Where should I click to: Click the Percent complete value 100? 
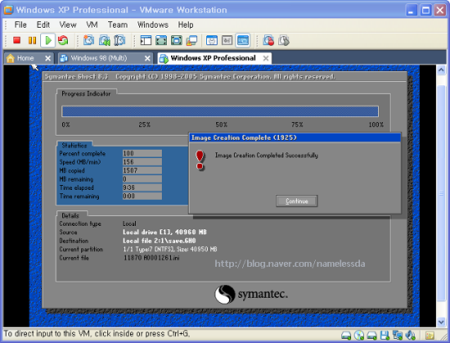pyautogui.click(x=142, y=154)
